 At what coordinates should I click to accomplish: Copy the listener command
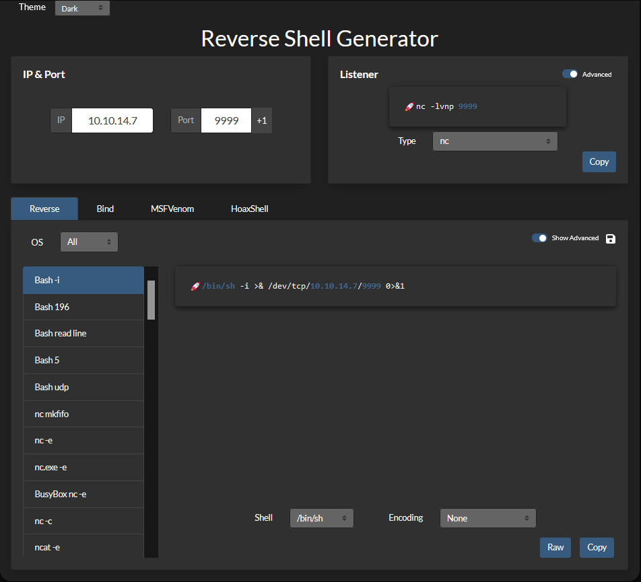(599, 161)
